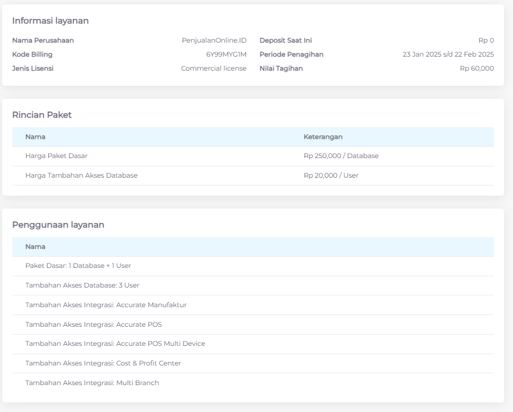Select the Multi Branch integration row

[x=92, y=383]
